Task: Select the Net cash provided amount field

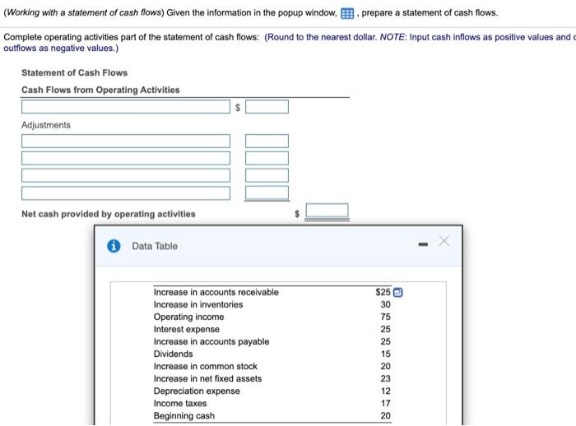Action: click(327, 211)
